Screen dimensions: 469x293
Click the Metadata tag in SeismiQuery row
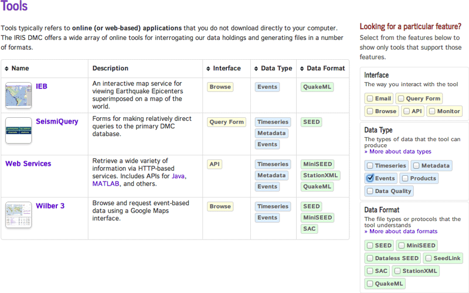tap(271, 133)
